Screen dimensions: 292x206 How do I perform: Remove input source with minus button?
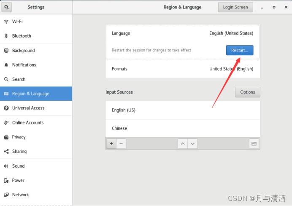click(x=121, y=144)
